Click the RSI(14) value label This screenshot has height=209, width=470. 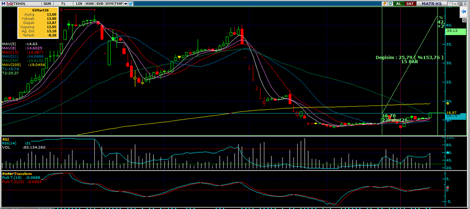16,144
